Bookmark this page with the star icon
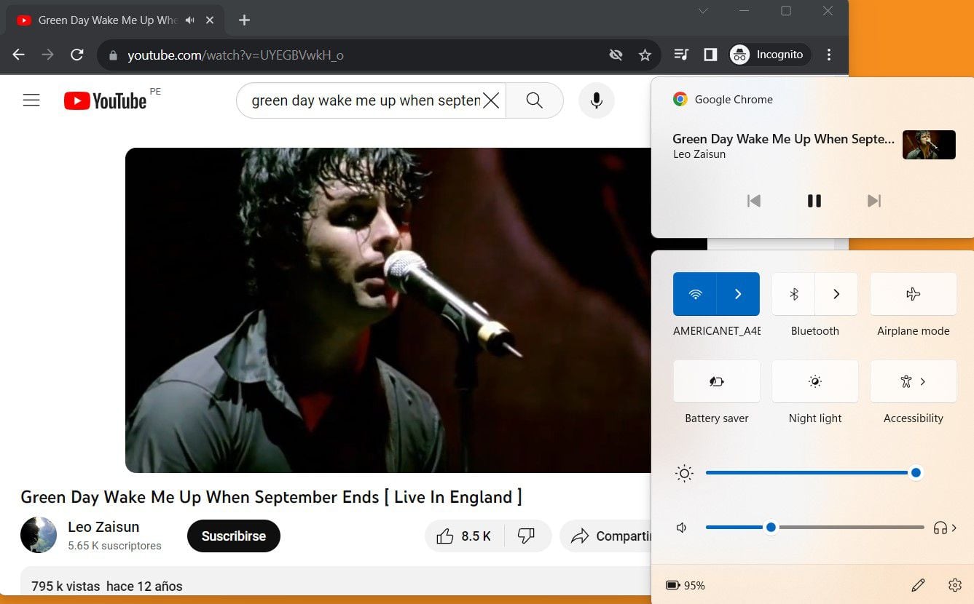Viewport: 974px width, 604px height. (645, 55)
